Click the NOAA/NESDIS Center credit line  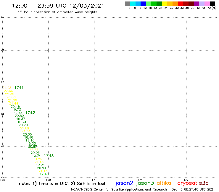tap(119, 190)
